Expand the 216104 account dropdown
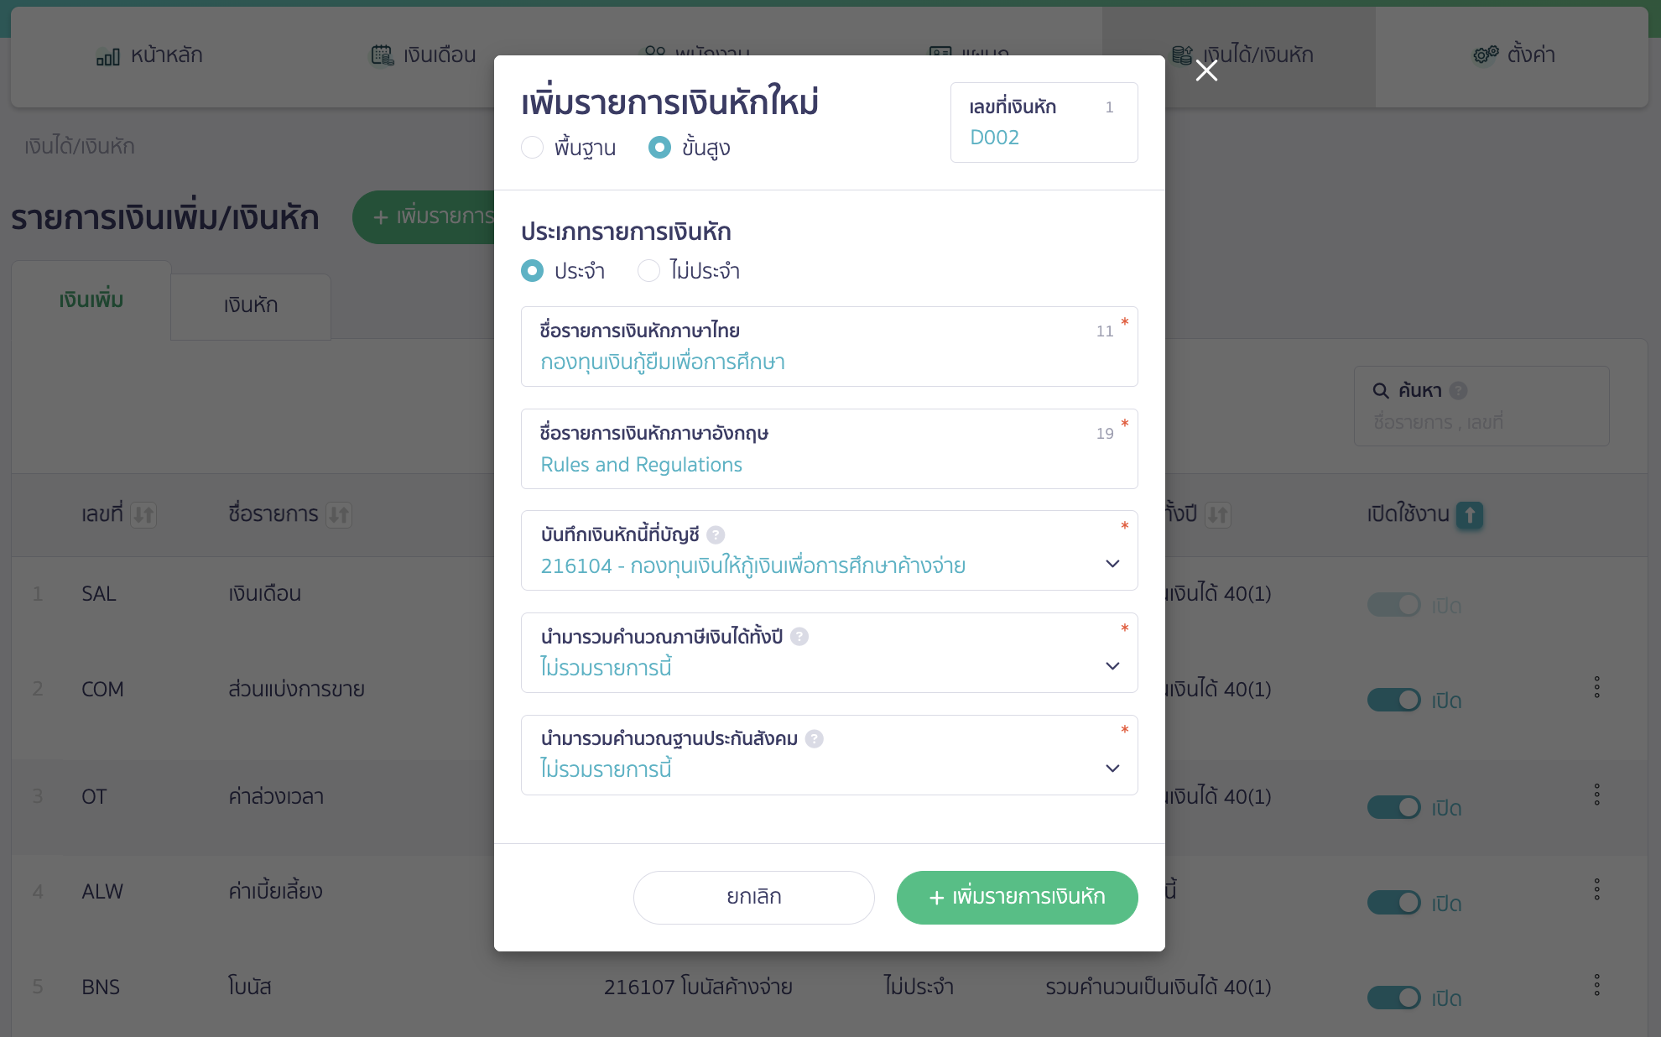Screen dimensions: 1661x1037 click(1113, 563)
